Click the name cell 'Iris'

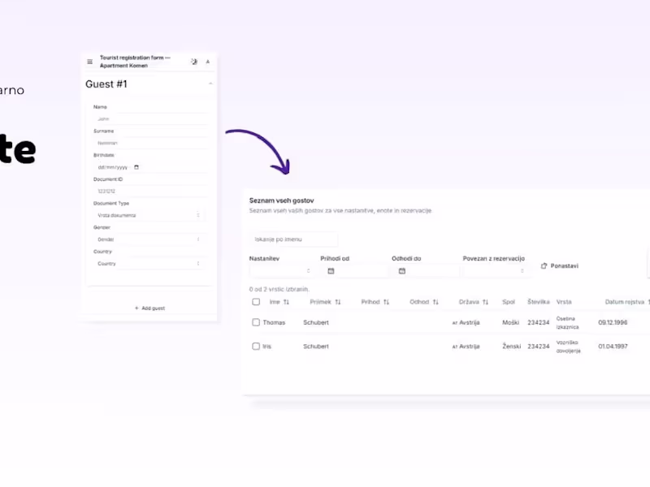coord(266,347)
